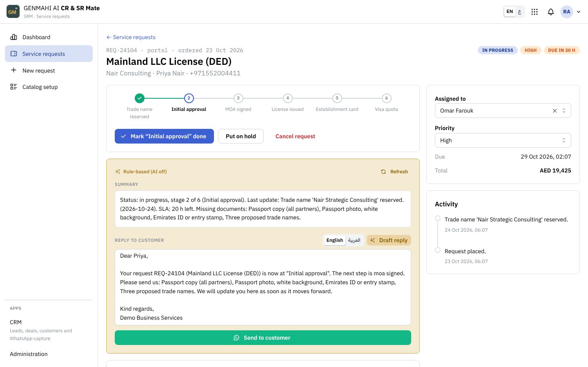The width and height of the screenshot is (588, 367).
Task: Click the Dashboard chart icon
Action: pos(14,37)
